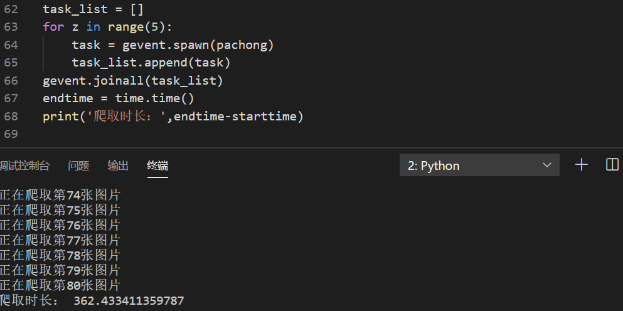Viewport: 623px width, 311px height.
Task: Click terminal line '正在爬取第80张图片'
Action: click(x=60, y=285)
